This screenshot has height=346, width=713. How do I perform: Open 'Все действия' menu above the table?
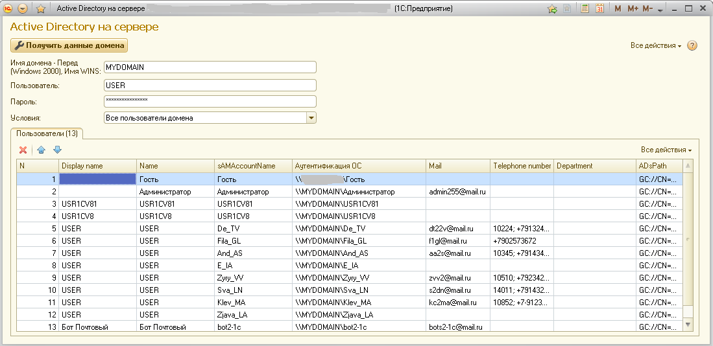pyautogui.click(x=666, y=150)
